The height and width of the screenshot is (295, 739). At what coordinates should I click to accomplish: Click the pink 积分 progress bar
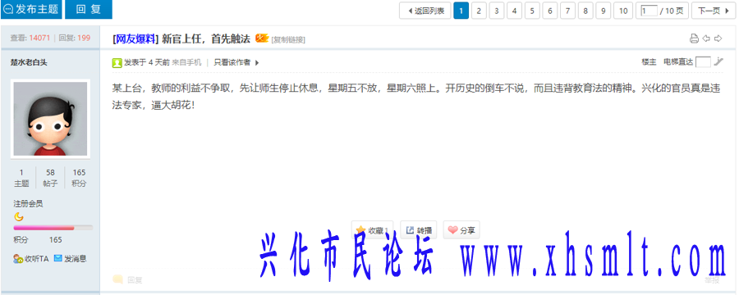tap(44, 228)
